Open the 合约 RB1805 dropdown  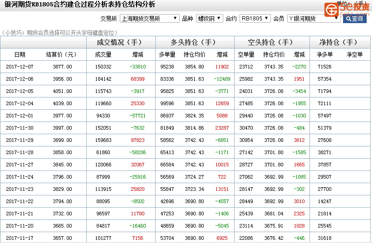click(255, 19)
